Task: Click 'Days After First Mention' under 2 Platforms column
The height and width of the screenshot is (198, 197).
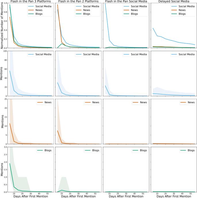Action: click(79, 196)
